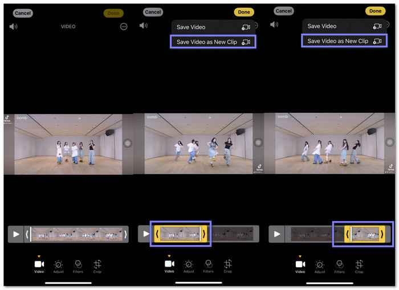Open the Adjust tool in the right screen
The width and height of the screenshot is (399, 290).
(x=320, y=266)
